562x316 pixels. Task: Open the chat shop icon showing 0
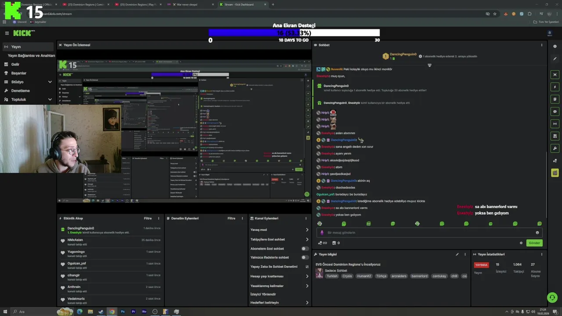click(x=336, y=243)
